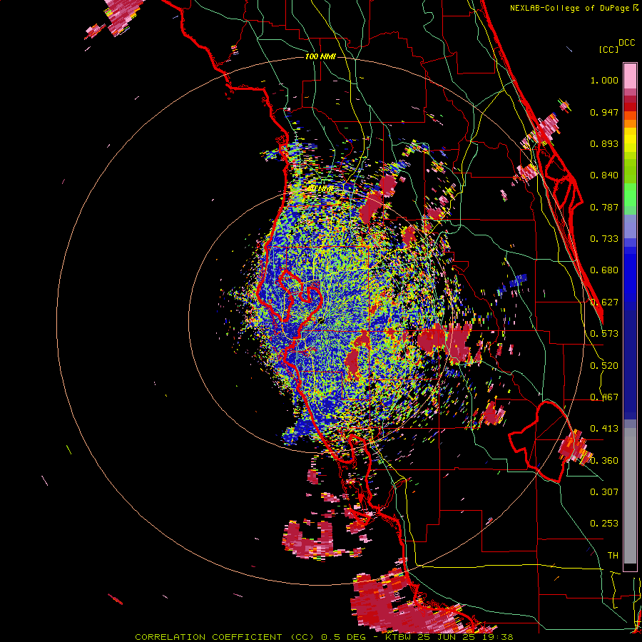This screenshot has width=642, height=642.
Task: Select the 1.000 value on the color scale
Action: pyautogui.click(x=604, y=80)
